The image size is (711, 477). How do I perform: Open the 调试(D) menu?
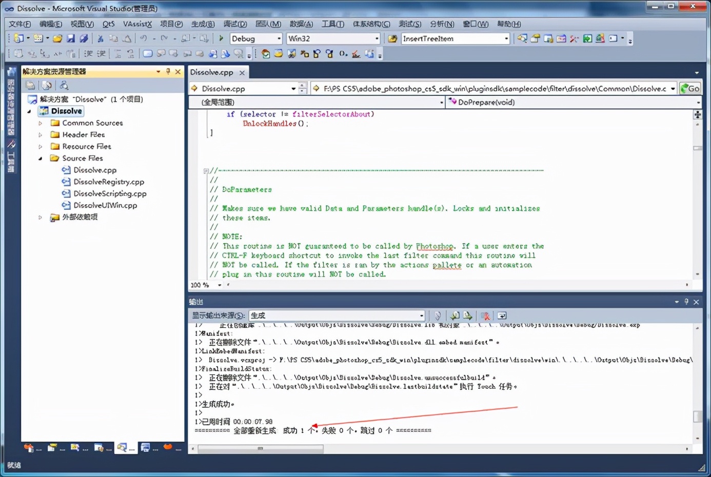tap(235, 24)
